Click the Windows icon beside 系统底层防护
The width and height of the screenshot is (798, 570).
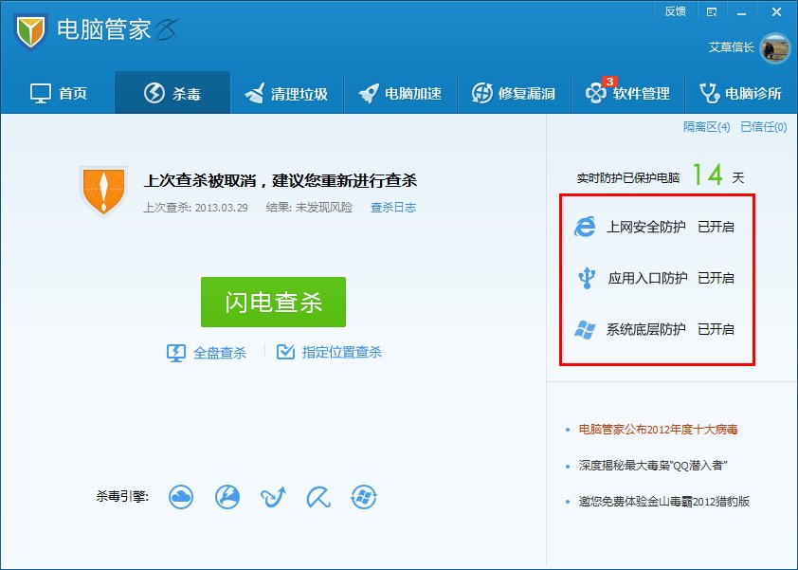tap(585, 329)
